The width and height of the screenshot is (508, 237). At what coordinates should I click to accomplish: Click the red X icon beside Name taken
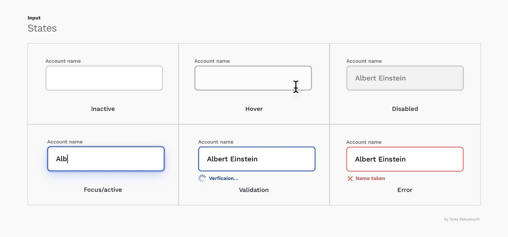click(350, 178)
